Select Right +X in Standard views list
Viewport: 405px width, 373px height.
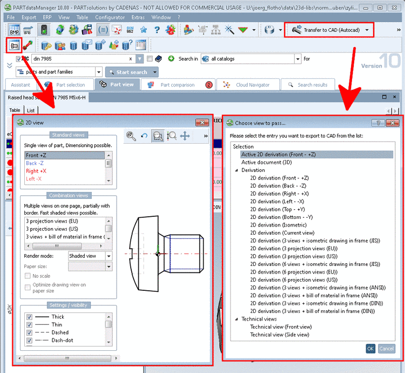(36, 171)
